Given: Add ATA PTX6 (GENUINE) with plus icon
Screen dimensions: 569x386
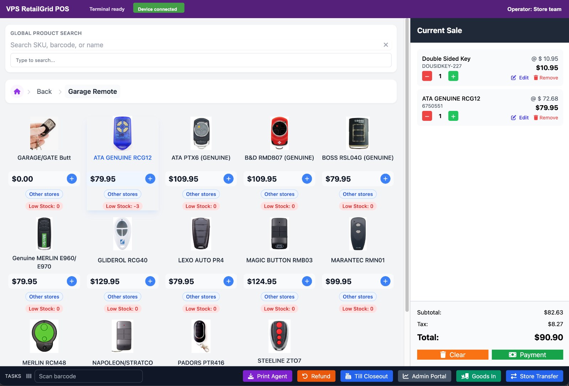Looking at the screenshot, I should [x=229, y=179].
